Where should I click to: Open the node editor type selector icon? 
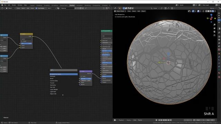[2, 8]
